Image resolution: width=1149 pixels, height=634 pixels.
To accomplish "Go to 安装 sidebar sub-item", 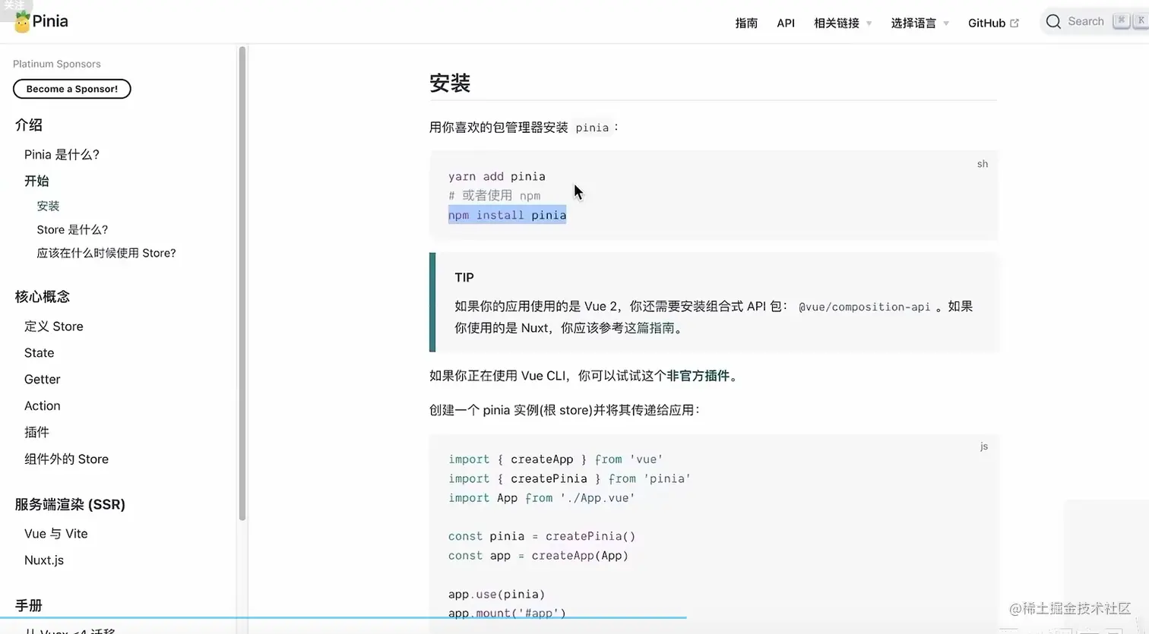I will [x=48, y=206].
